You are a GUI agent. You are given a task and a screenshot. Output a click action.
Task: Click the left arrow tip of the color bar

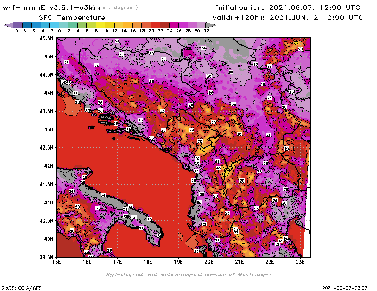pyautogui.click(x=7, y=25)
